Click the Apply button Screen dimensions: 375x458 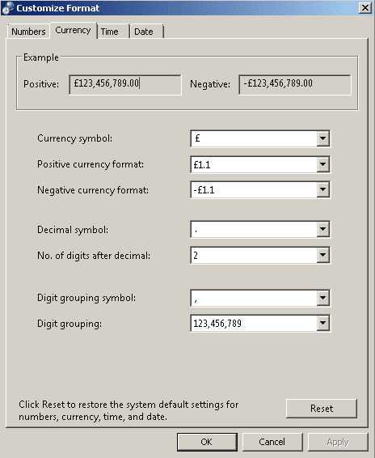point(338,442)
